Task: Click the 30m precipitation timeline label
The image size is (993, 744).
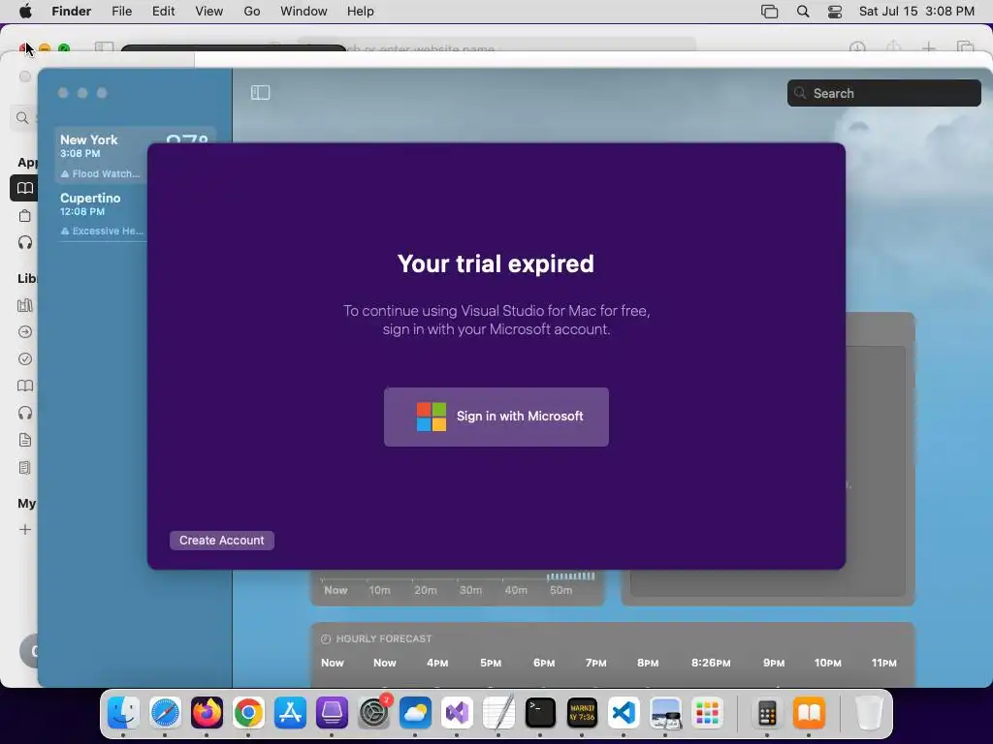Action: pyautogui.click(x=470, y=590)
